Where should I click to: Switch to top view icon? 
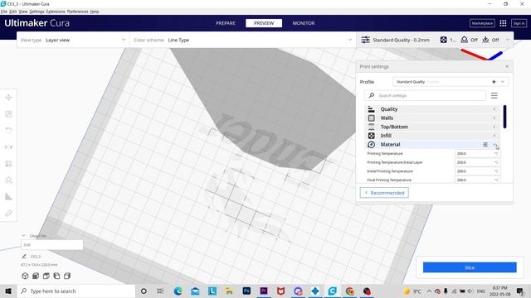point(46,276)
